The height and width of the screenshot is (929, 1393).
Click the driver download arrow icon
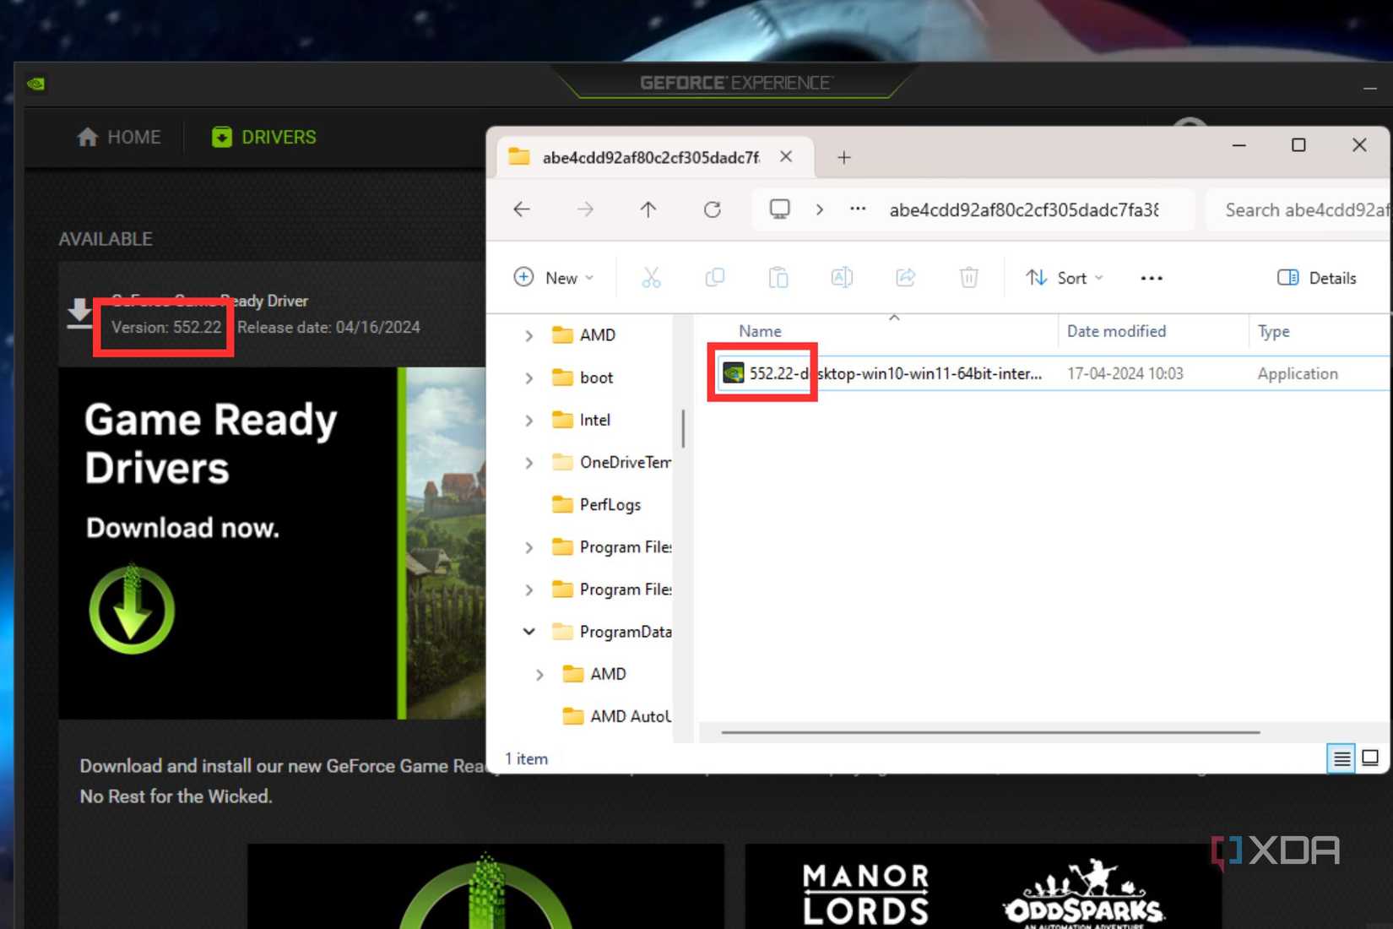tap(78, 313)
